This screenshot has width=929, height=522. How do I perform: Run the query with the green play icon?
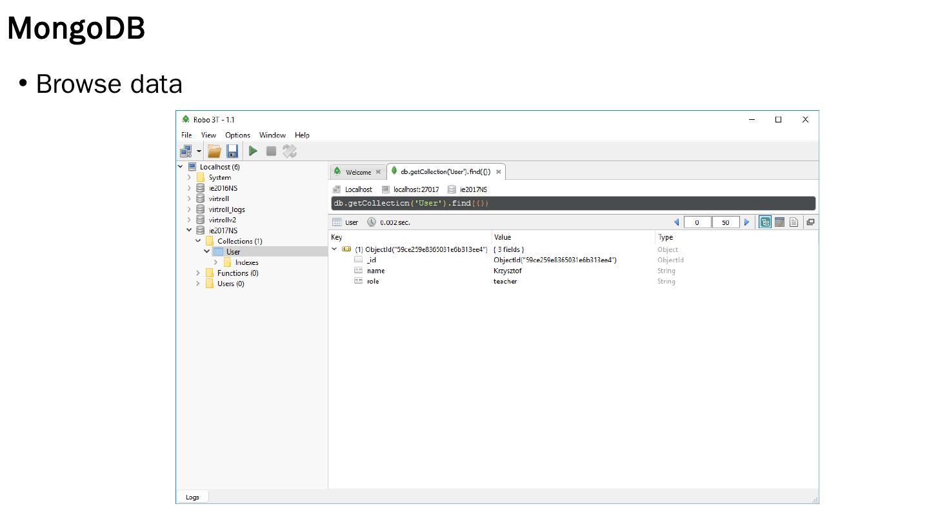[x=253, y=151]
